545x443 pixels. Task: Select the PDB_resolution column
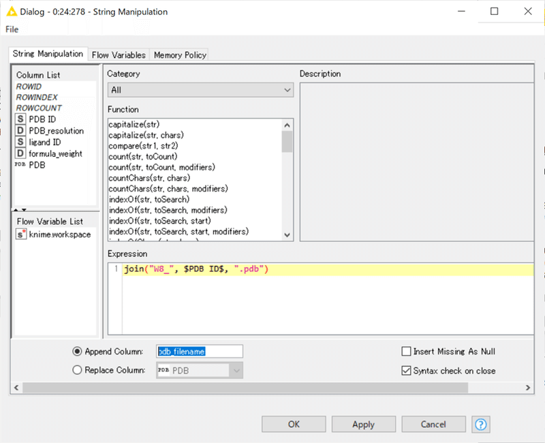[x=57, y=131]
